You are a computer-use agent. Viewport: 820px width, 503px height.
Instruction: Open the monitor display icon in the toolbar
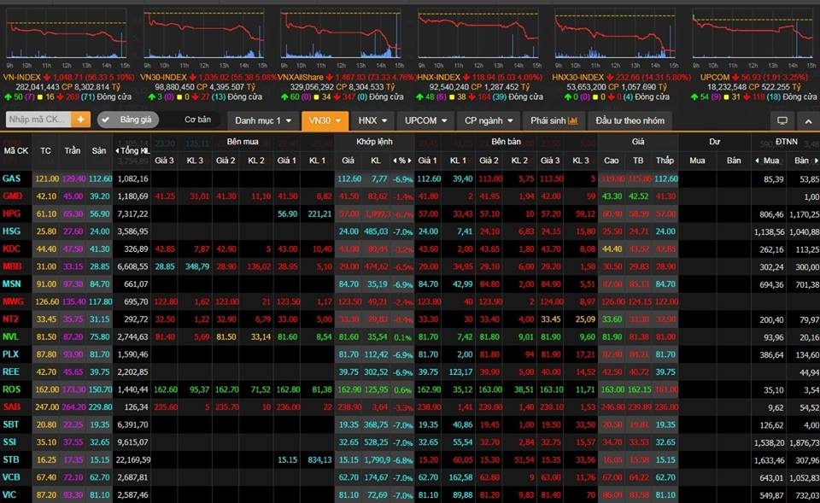point(782,120)
